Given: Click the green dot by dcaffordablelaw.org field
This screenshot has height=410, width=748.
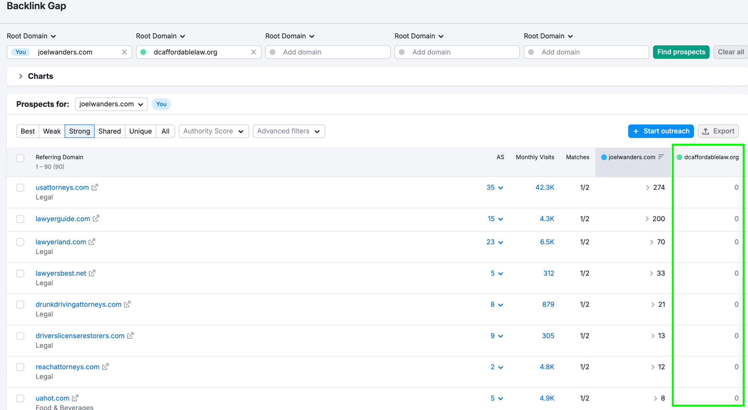Looking at the screenshot, I should [143, 52].
